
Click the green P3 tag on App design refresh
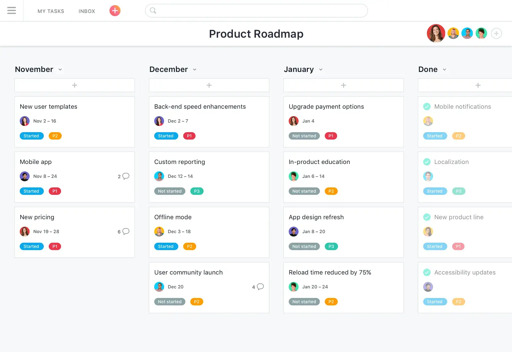point(331,246)
